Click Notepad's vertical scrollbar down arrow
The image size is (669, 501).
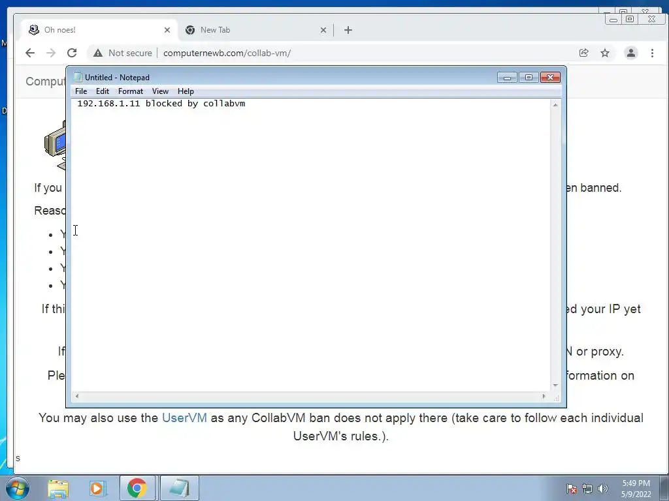555,385
